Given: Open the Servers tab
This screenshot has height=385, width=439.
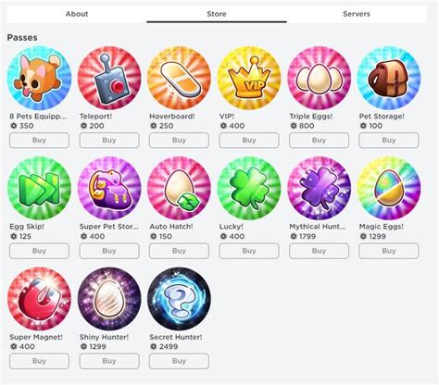Looking at the screenshot, I should pos(357,14).
